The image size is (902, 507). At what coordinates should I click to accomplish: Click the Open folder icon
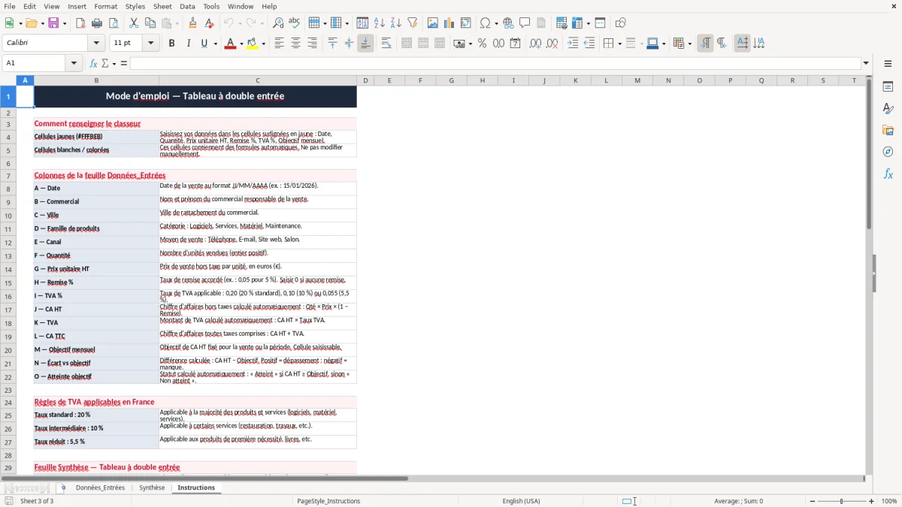tap(30, 23)
